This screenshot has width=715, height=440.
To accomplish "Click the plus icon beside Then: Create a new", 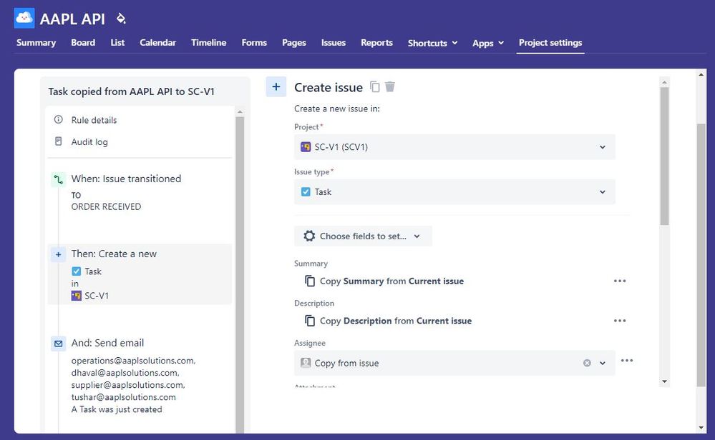I will click(x=59, y=254).
